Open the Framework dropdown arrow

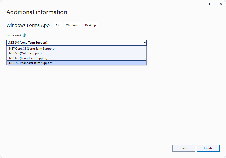[x=144, y=43]
